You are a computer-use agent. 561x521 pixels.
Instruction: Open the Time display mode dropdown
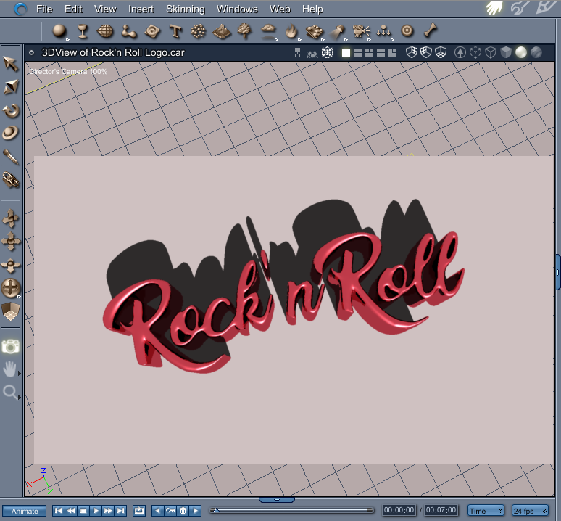[486, 511]
